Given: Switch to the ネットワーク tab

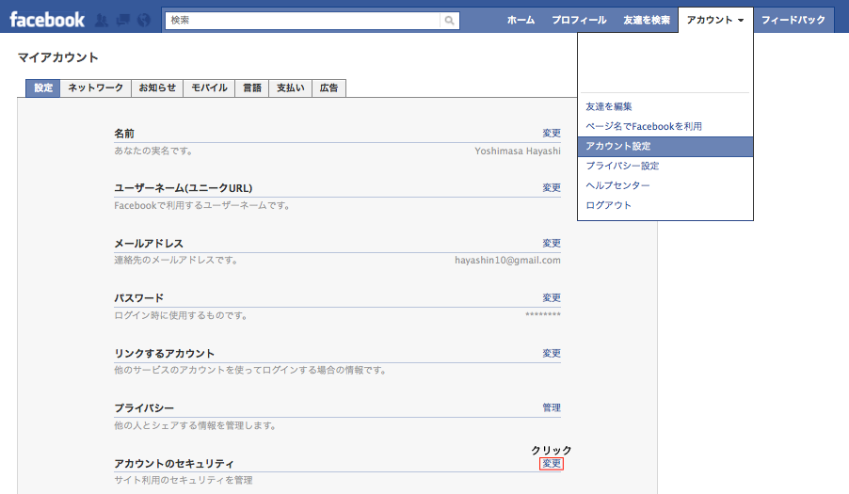Looking at the screenshot, I should click(x=96, y=88).
